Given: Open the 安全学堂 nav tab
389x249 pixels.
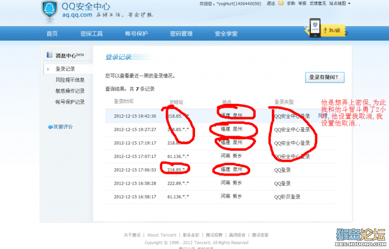Looking at the screenshot, I should tap(226, 33).
